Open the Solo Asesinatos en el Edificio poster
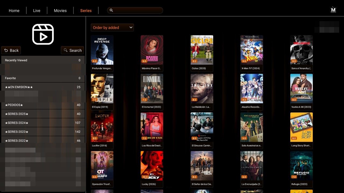Image resolution: width=344 pixels, height=193 pixels. [x=252, y=127]
